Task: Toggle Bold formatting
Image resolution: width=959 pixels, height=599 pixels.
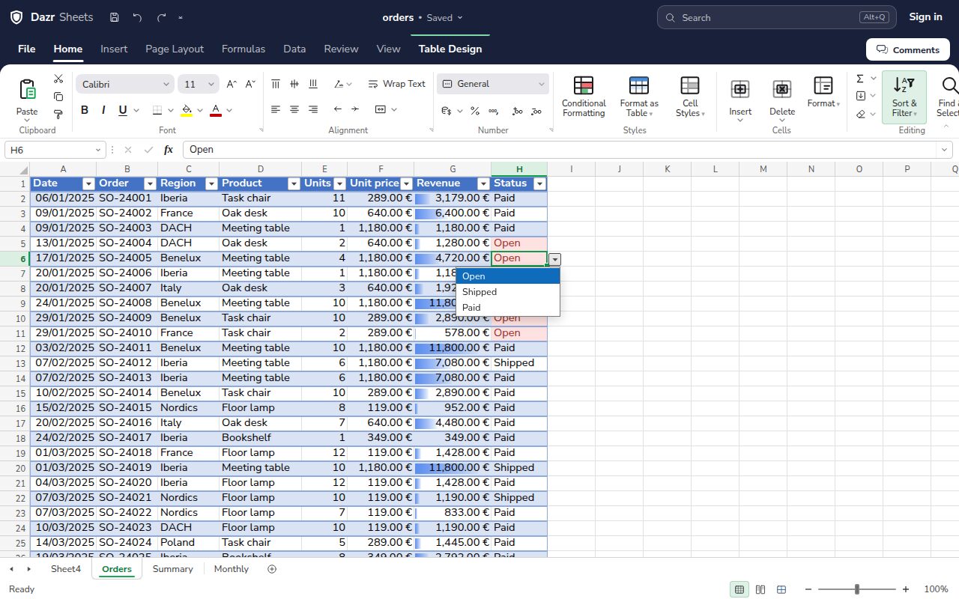Action: tap(85, 110)
